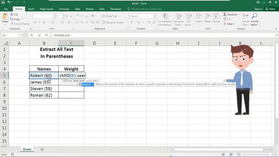This screenshot has width=279, height=157.
Task: Click Cancel X in formula bar
Action: [32, 35]
